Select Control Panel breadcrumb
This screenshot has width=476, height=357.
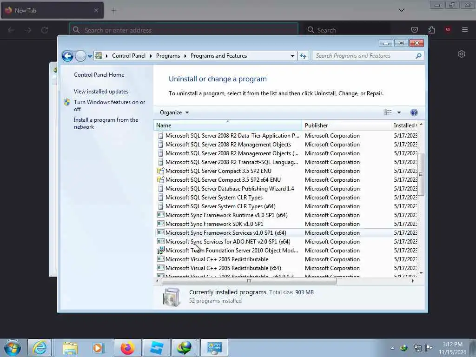(129, 56)
